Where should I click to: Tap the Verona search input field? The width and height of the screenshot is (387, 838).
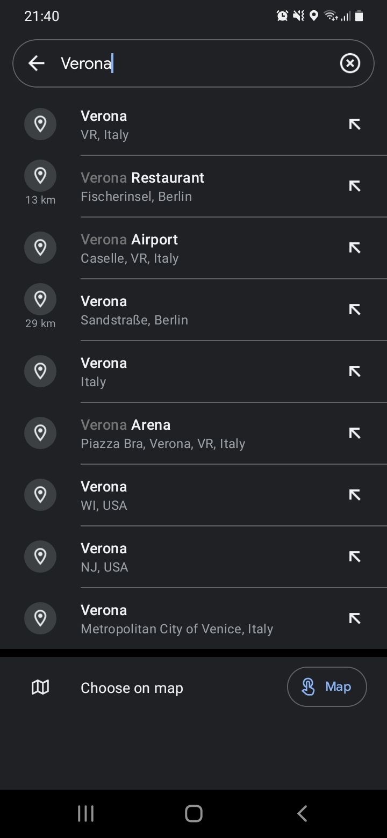(193, 63)
